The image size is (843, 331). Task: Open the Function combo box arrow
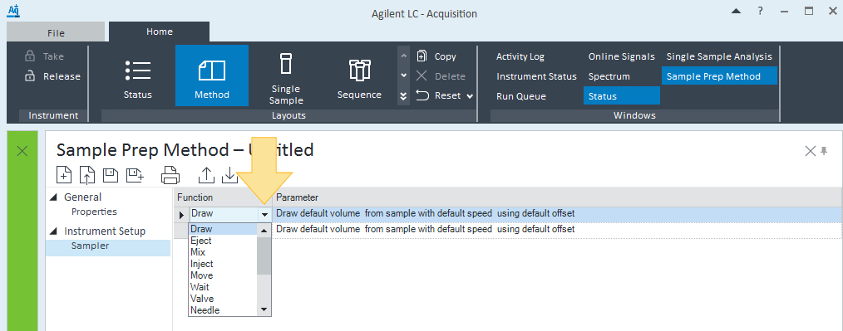pos(264,215)
